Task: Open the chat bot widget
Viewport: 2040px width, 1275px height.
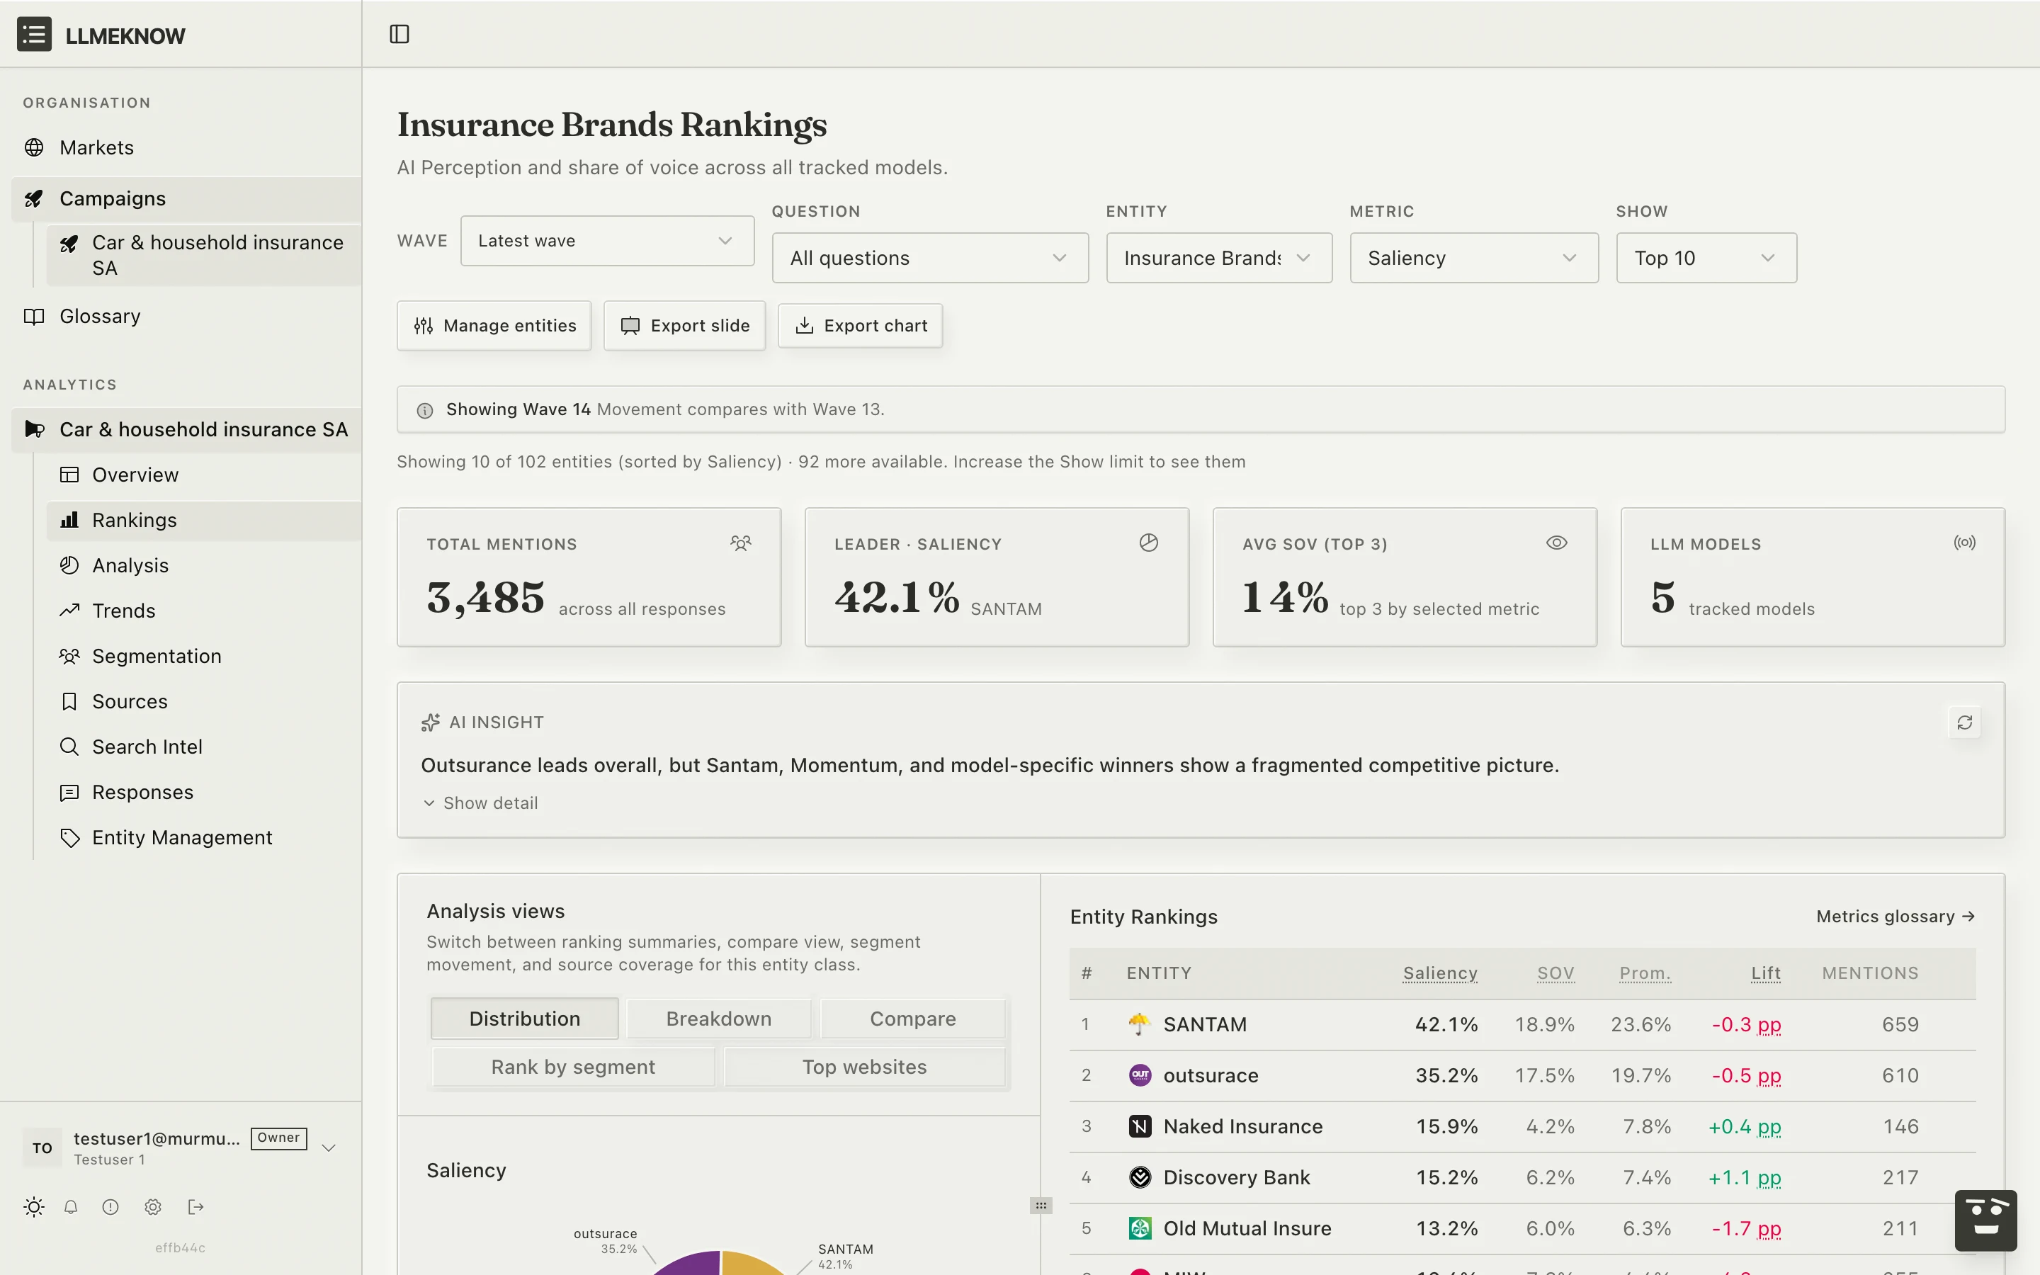Action: (1985, 1220)
